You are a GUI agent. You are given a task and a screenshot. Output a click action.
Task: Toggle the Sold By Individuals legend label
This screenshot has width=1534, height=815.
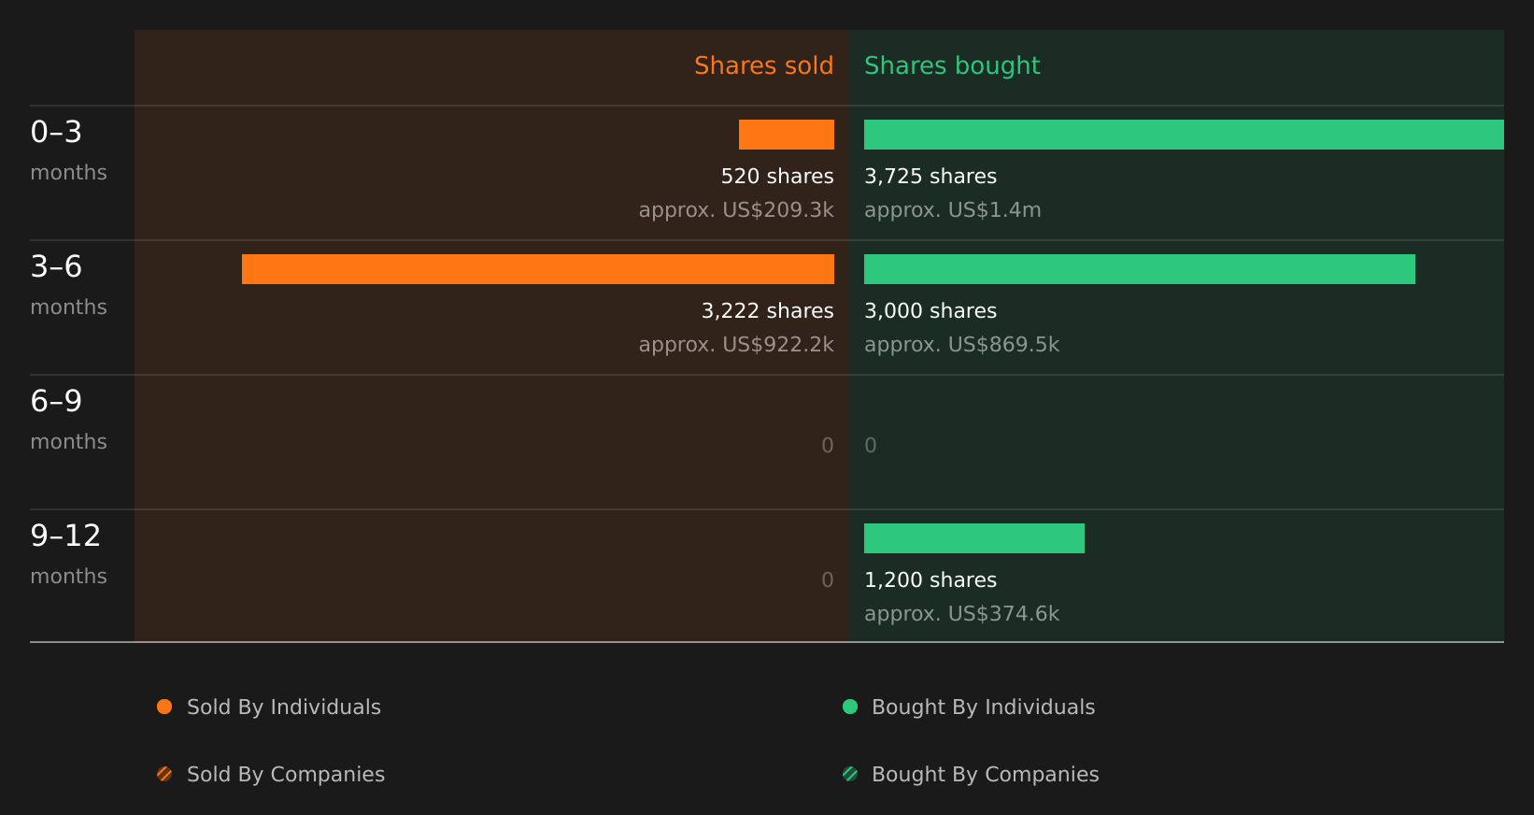point(284,708)
